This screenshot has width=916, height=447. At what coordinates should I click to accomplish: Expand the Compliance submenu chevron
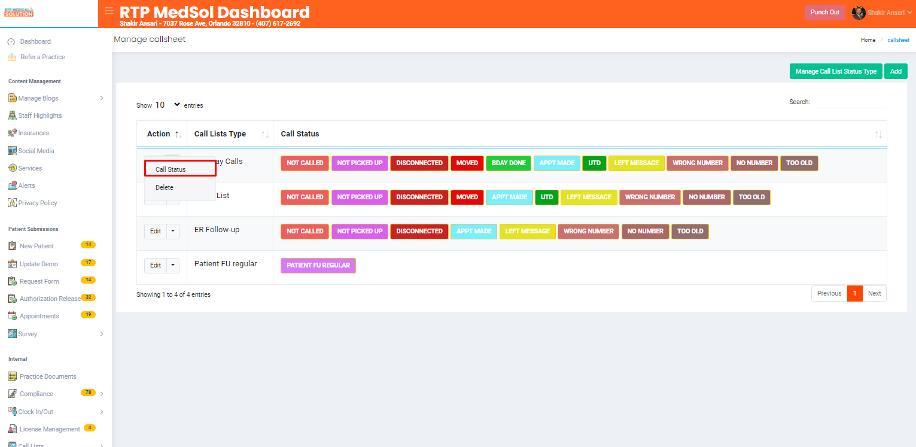(x=102, y=394)
